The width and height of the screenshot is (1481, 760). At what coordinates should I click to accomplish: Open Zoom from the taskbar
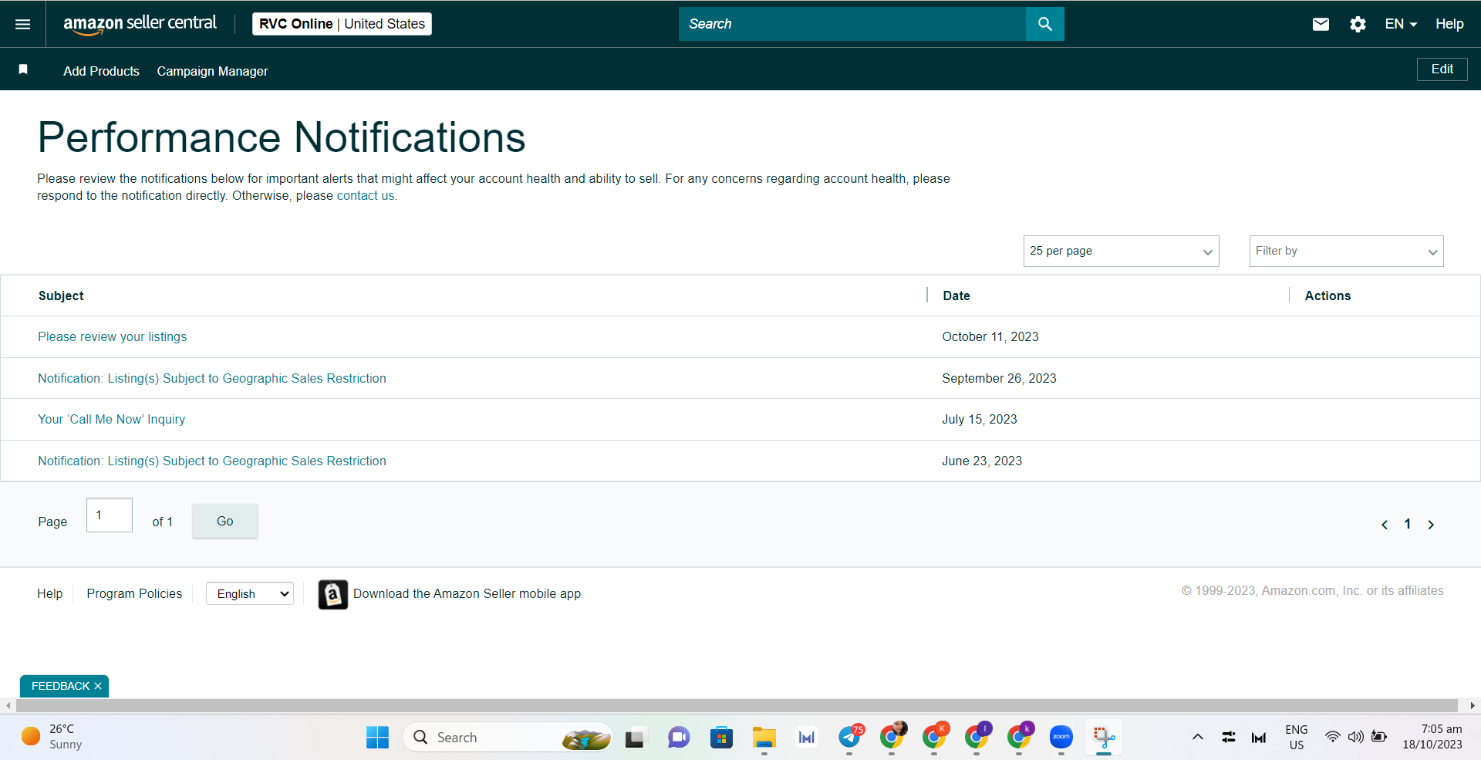[1061, 738]
